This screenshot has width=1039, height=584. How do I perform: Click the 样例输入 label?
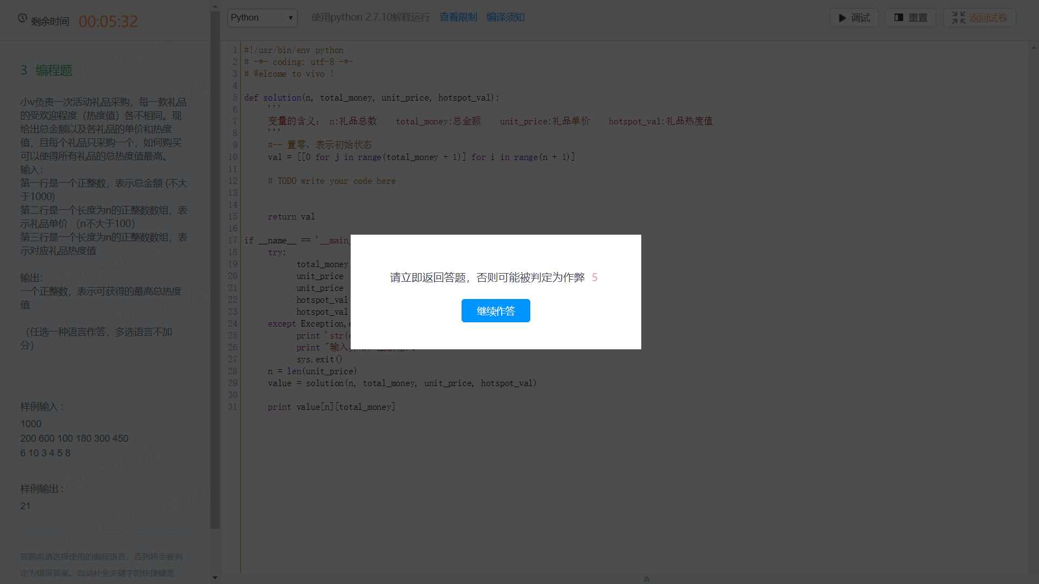click(42, 407)
